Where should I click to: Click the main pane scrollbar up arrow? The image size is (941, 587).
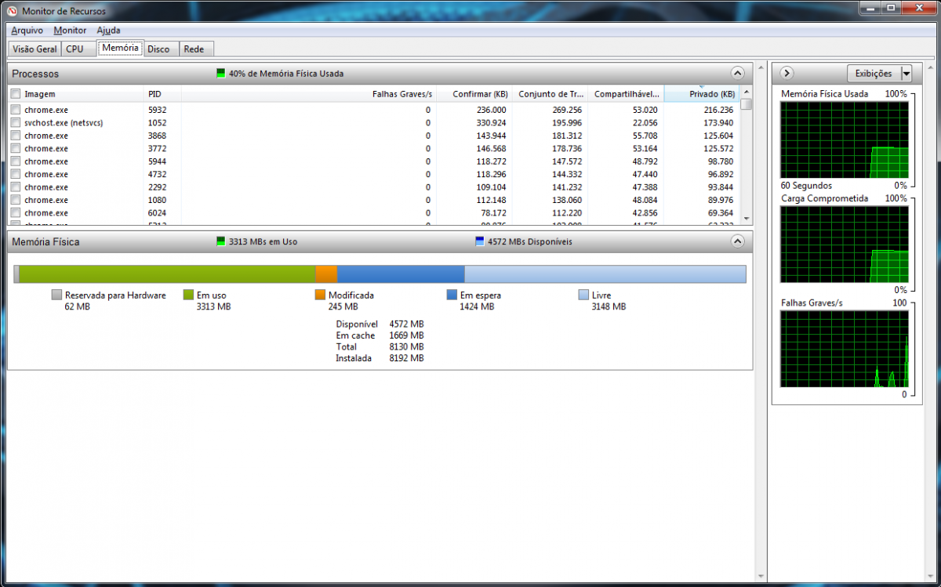click(x=760, y=67)
